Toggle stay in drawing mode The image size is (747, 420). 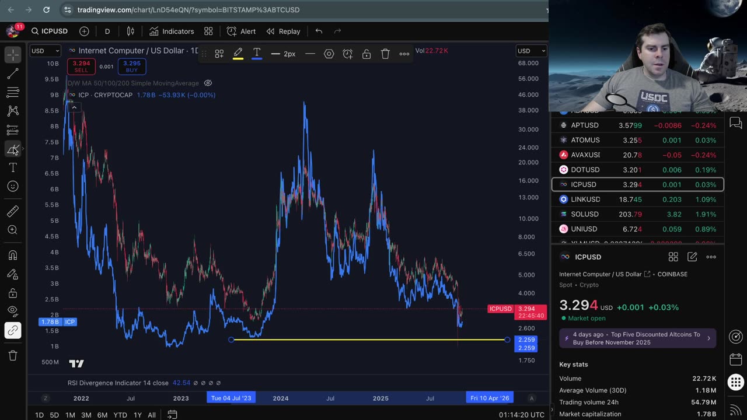coord(13,274)
